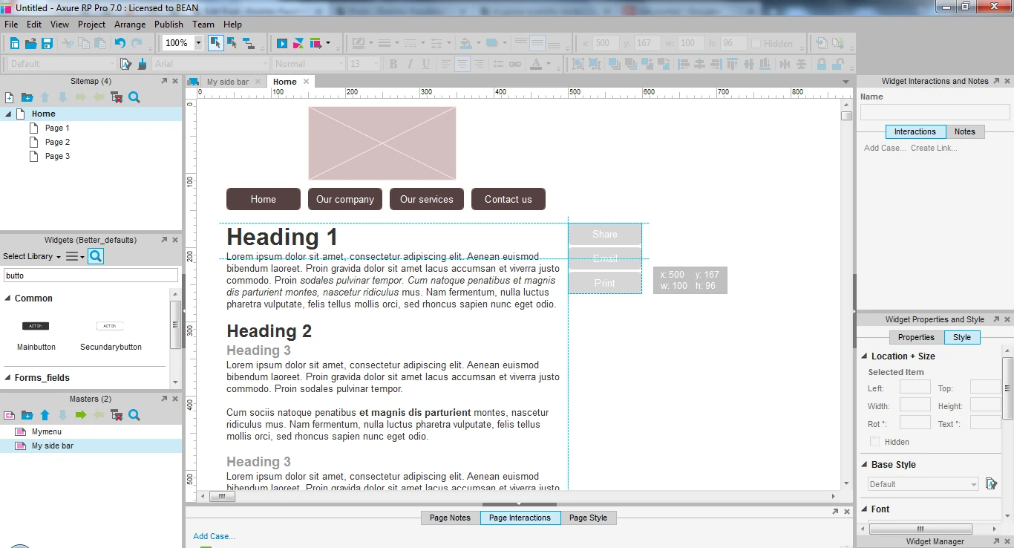Open the fill color picker in toolbar
Image resolution: width=1014 pixels, height=548 pixels.
pyautogui.click(x=465, y=43)
